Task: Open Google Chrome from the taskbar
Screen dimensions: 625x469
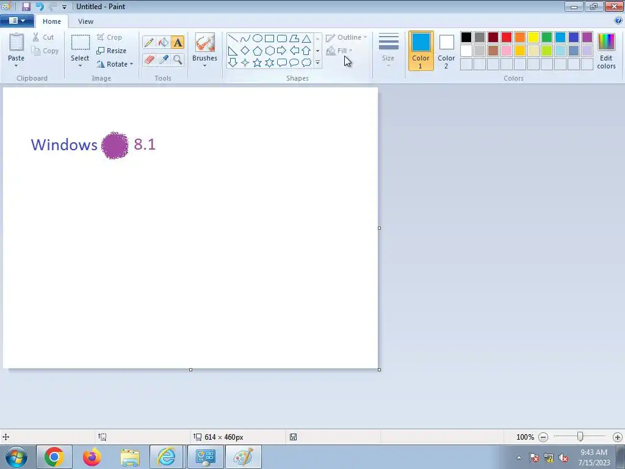Action: coord(54,457)
